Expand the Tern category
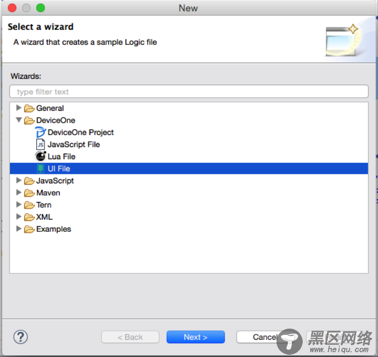Screen dimensions: 378x357 tap(18, 204)
